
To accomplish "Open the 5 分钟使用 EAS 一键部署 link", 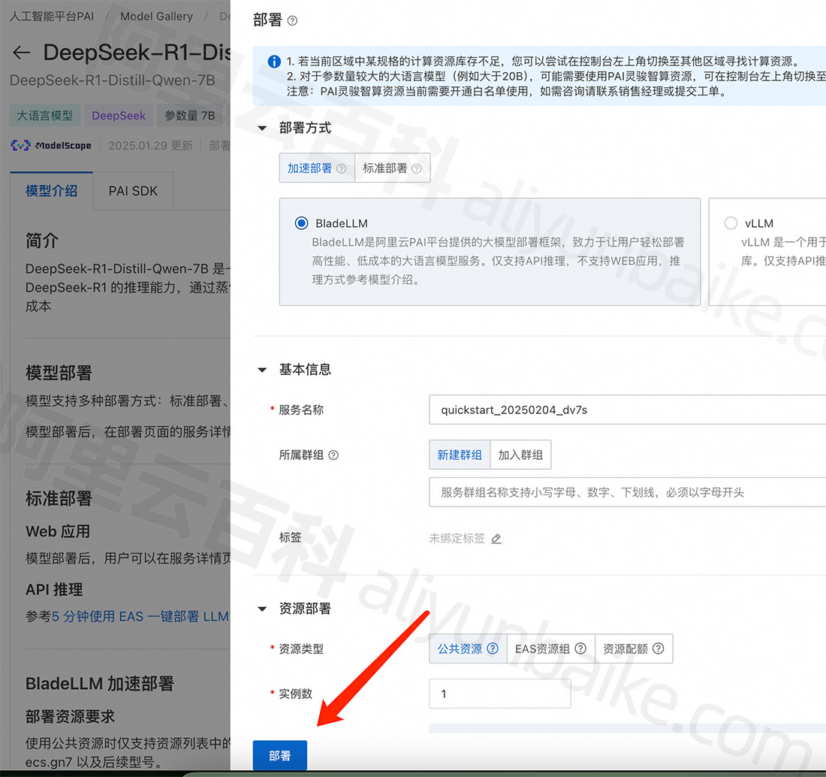I will [x=140, y=616].
